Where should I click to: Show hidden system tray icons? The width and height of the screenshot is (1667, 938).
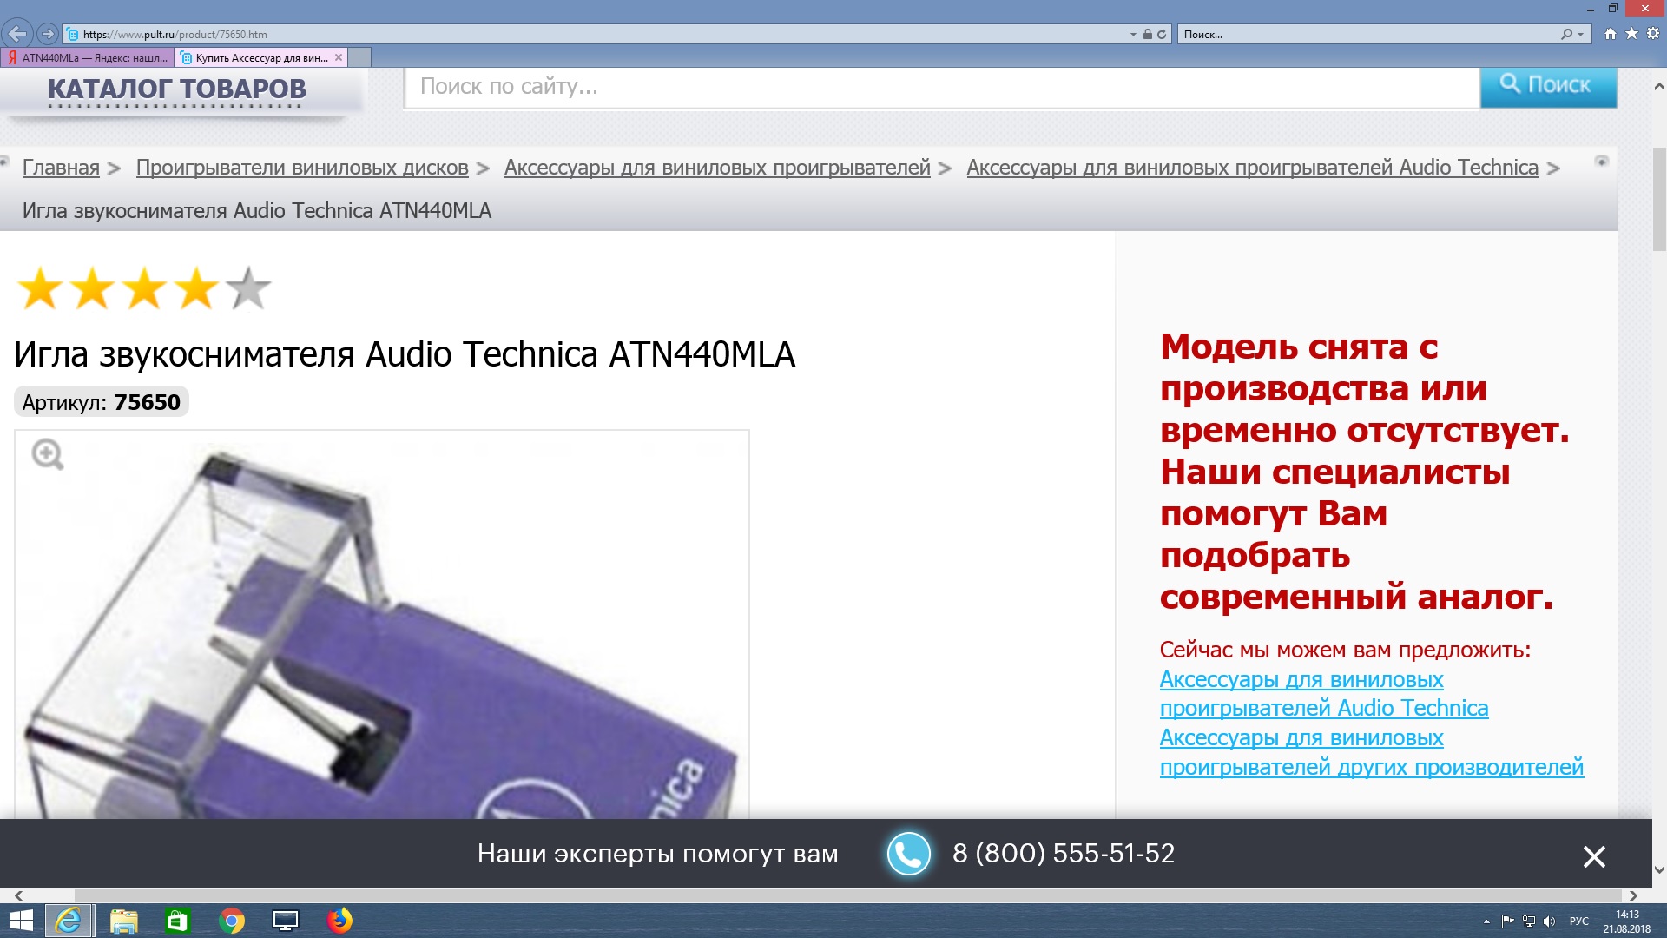pyautogui.click(x=1486, y=921)
